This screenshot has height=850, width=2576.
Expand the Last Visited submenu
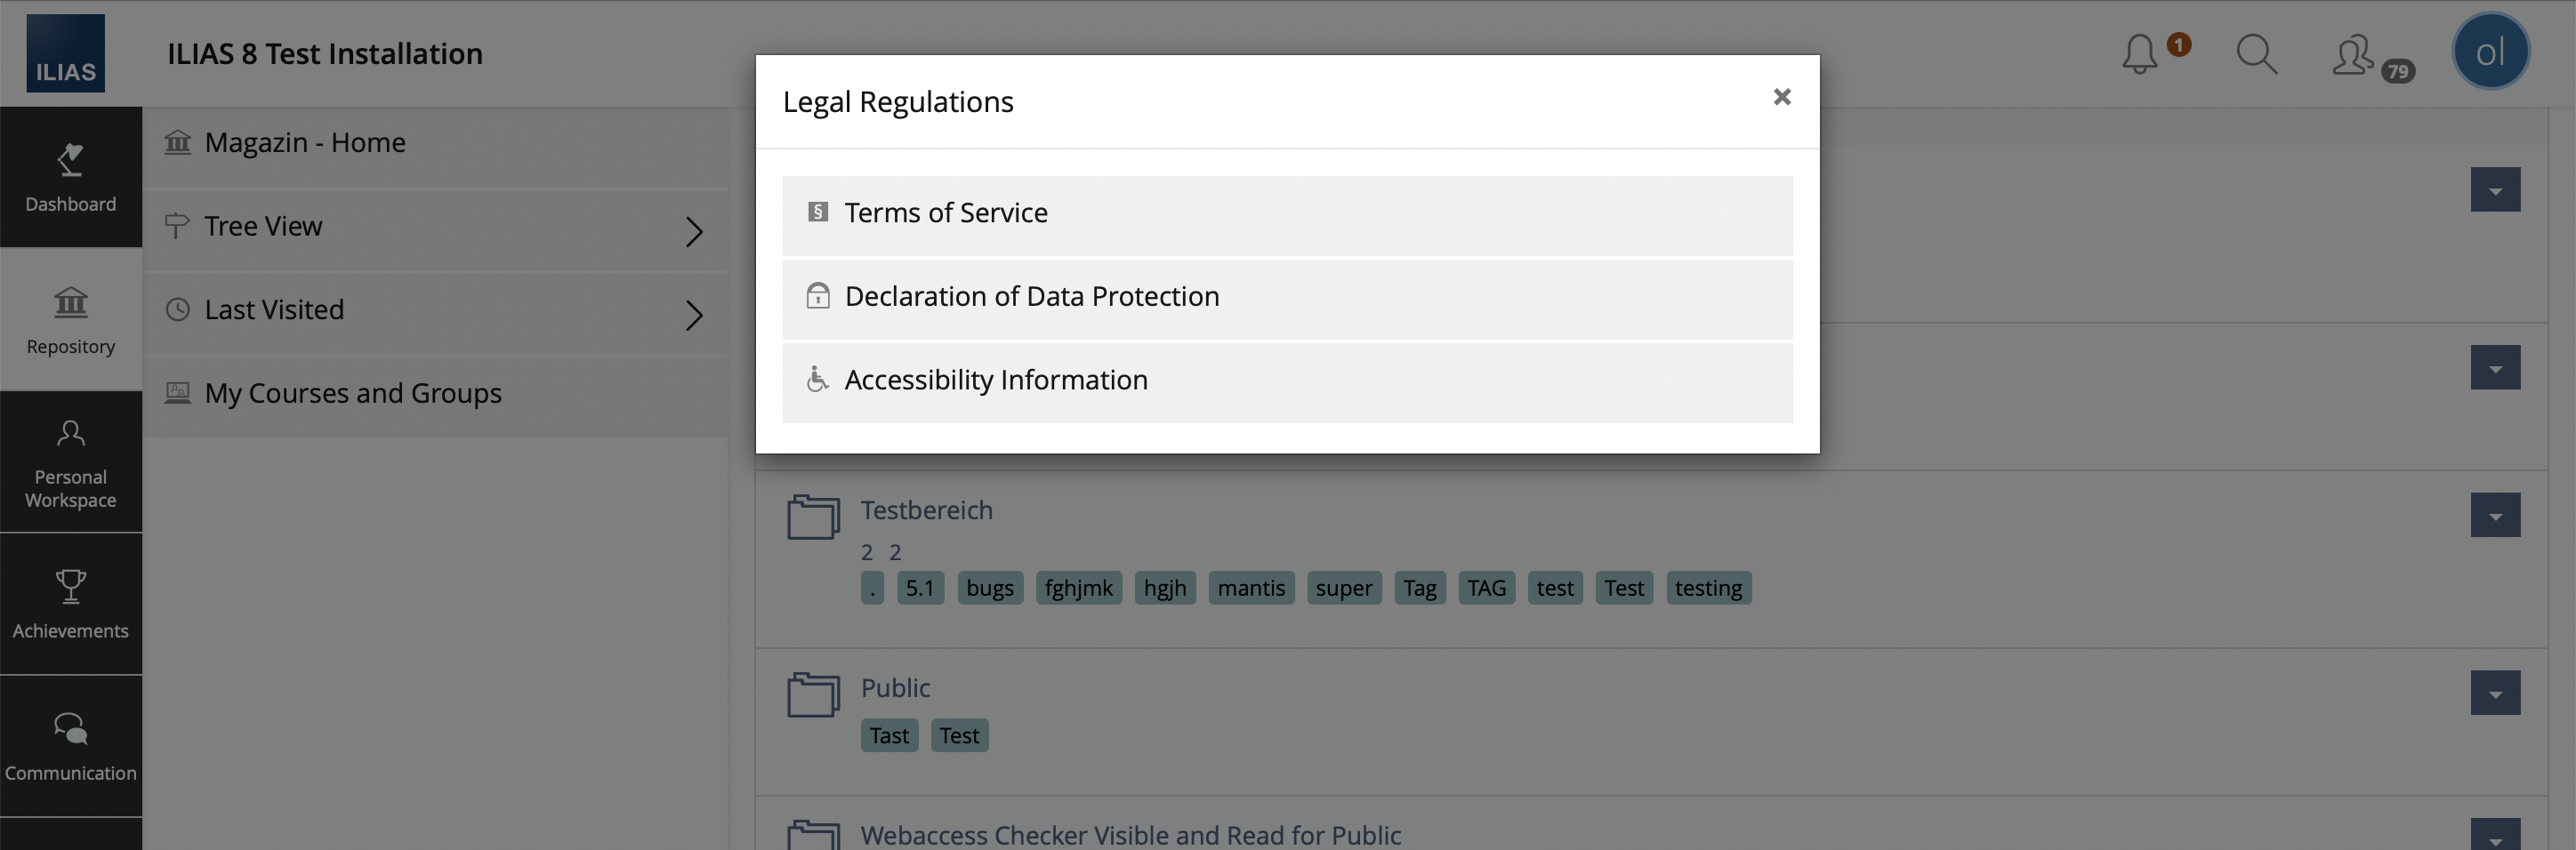pyautogui.click(x=694, y=316)
